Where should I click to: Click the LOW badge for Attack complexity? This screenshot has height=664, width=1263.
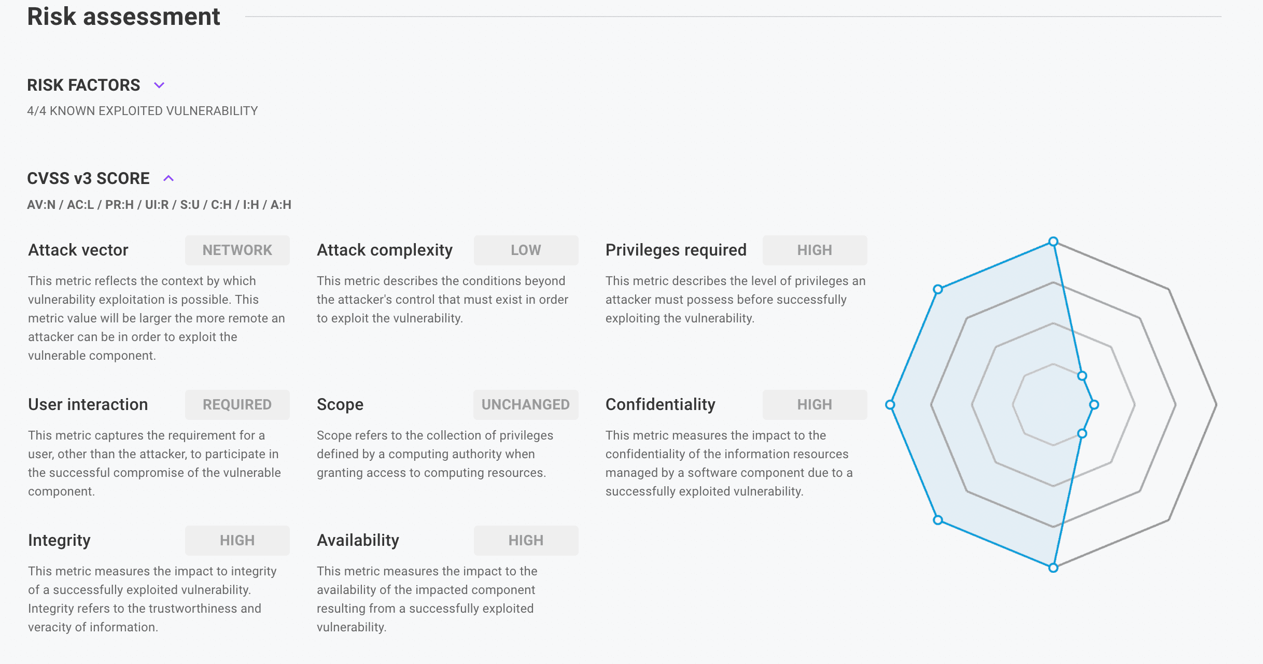tap(526, 250)
